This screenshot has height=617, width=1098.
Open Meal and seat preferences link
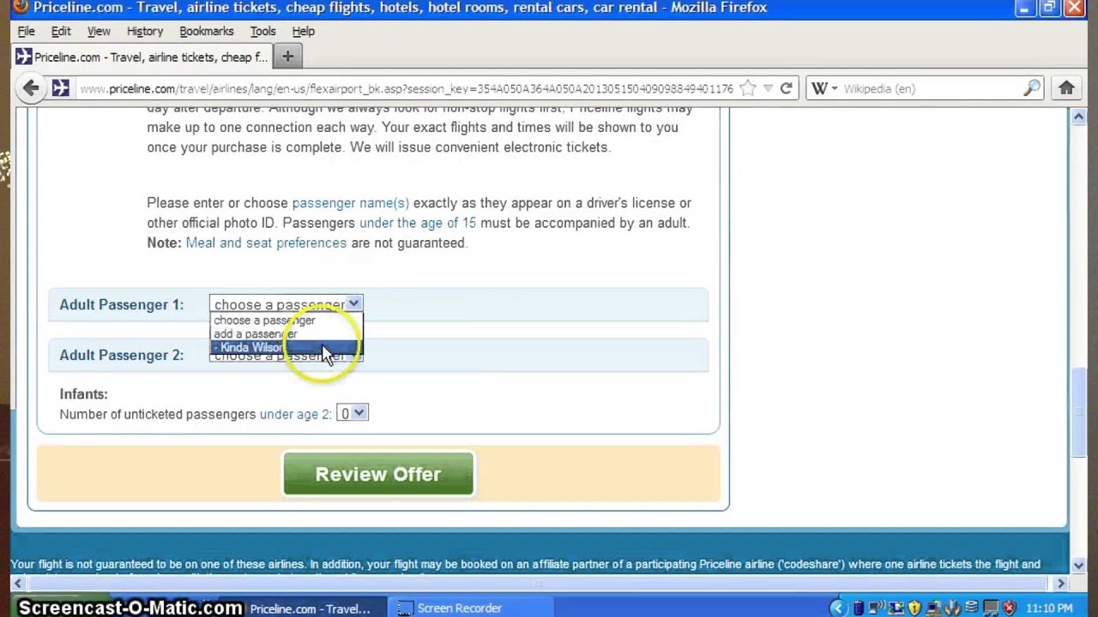[266, 243]
